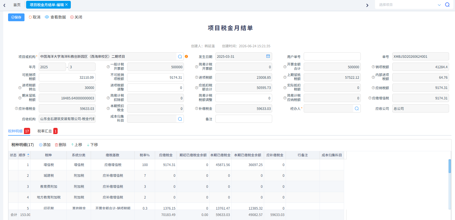This screenshot has height=220, width=455.
Task: Click 查看数据 to view data
Action: click(x=55, y=17)
